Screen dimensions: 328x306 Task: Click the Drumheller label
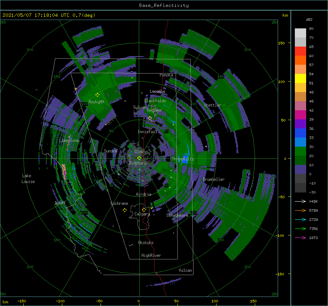coord(214,179)
